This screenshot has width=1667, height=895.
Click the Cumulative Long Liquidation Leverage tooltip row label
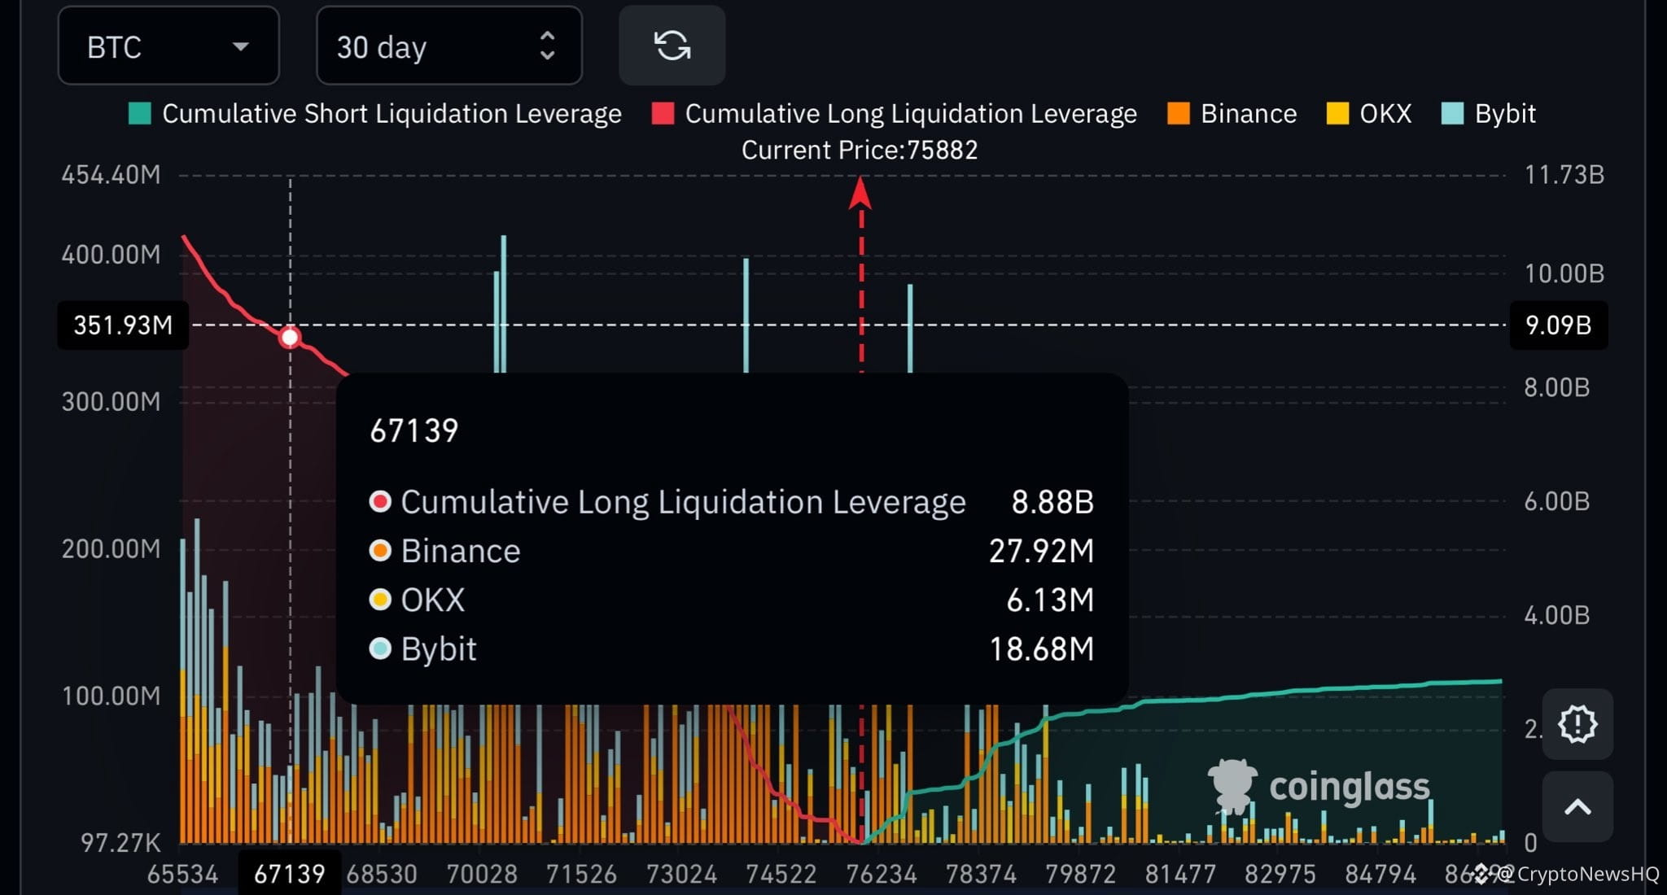point(683,503)
